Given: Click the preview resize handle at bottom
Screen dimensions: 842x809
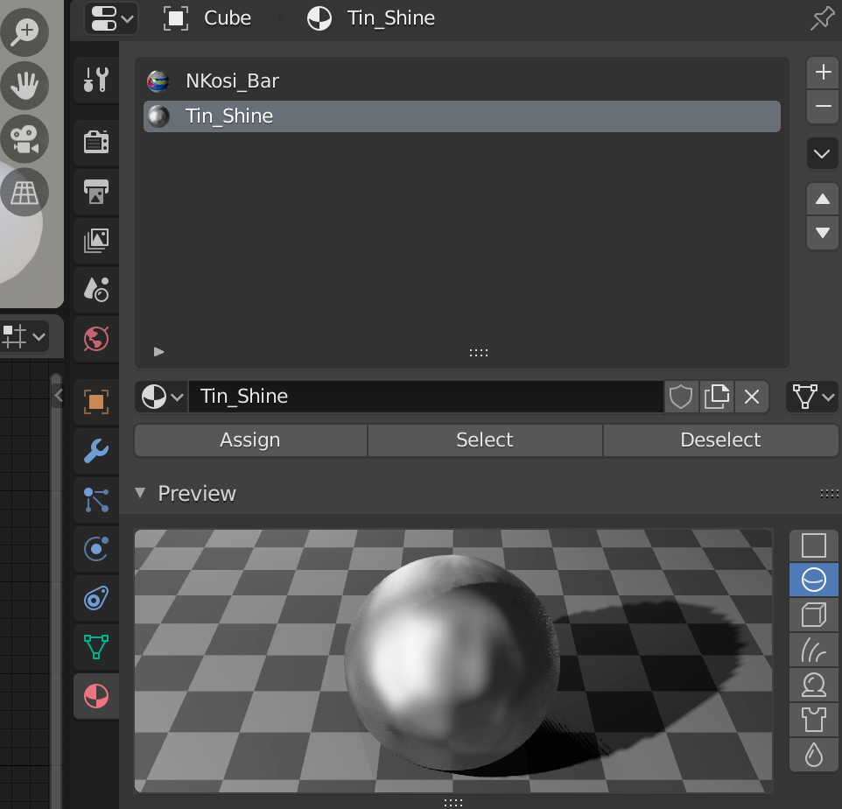Looking at the screenshot, I should tap(453, 803).
